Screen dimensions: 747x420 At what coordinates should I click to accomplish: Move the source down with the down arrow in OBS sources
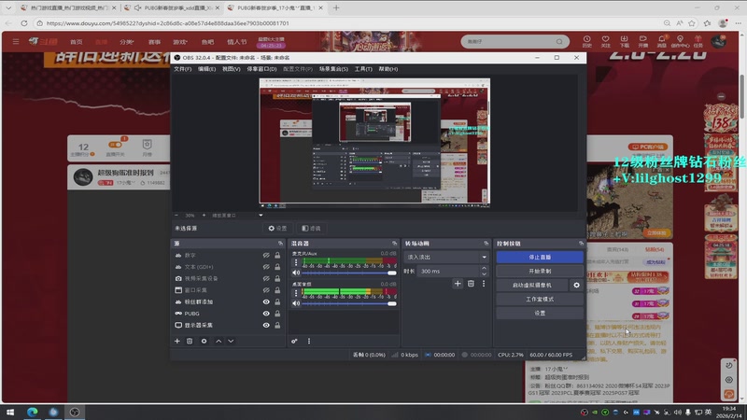click(x=231, y=341)
